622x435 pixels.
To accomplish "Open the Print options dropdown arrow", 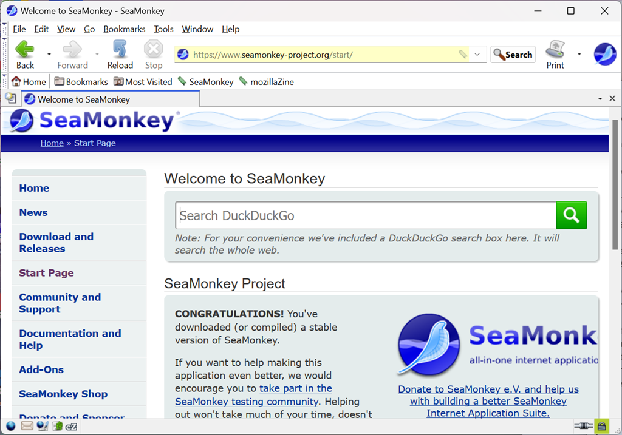I will click(579, 55).
